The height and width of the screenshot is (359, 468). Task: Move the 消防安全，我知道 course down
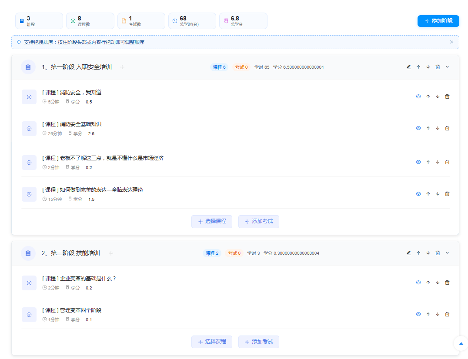pos(438,96)
